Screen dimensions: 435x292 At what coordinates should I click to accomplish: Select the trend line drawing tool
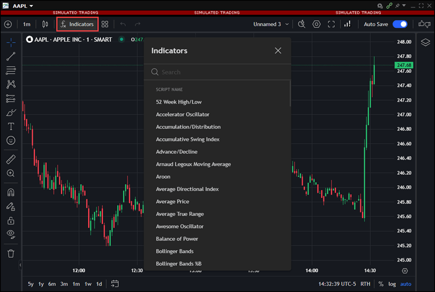11,56
